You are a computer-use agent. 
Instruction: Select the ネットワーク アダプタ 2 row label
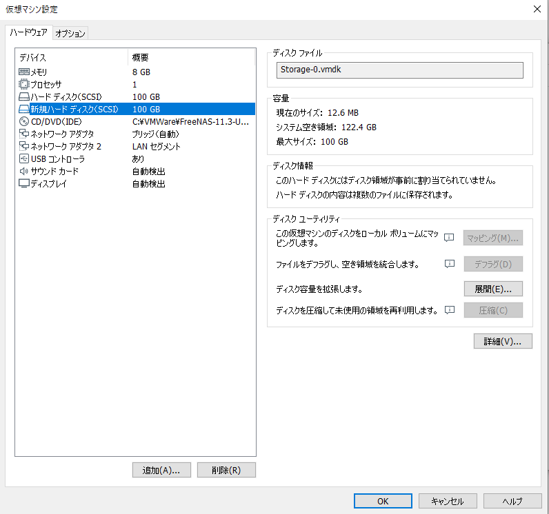(x=66, y=146)
